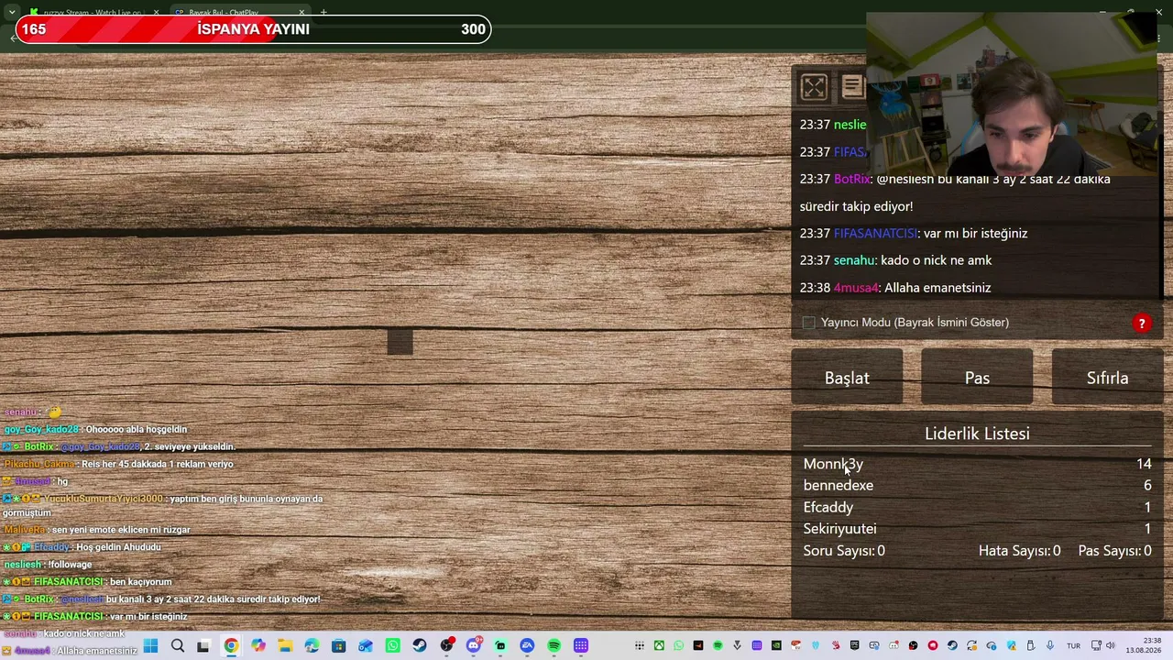The width and height of the screenshot is (1173, 660).
Task: Open Microsoft Store from the taskbar
Action: click(x=339, y=646)
